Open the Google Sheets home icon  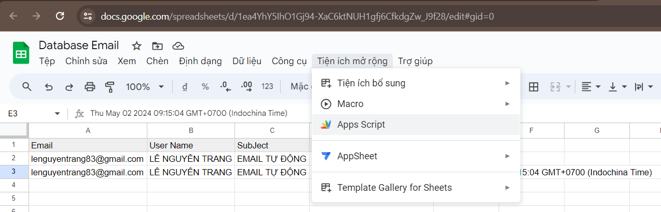[x=21, y=53]
